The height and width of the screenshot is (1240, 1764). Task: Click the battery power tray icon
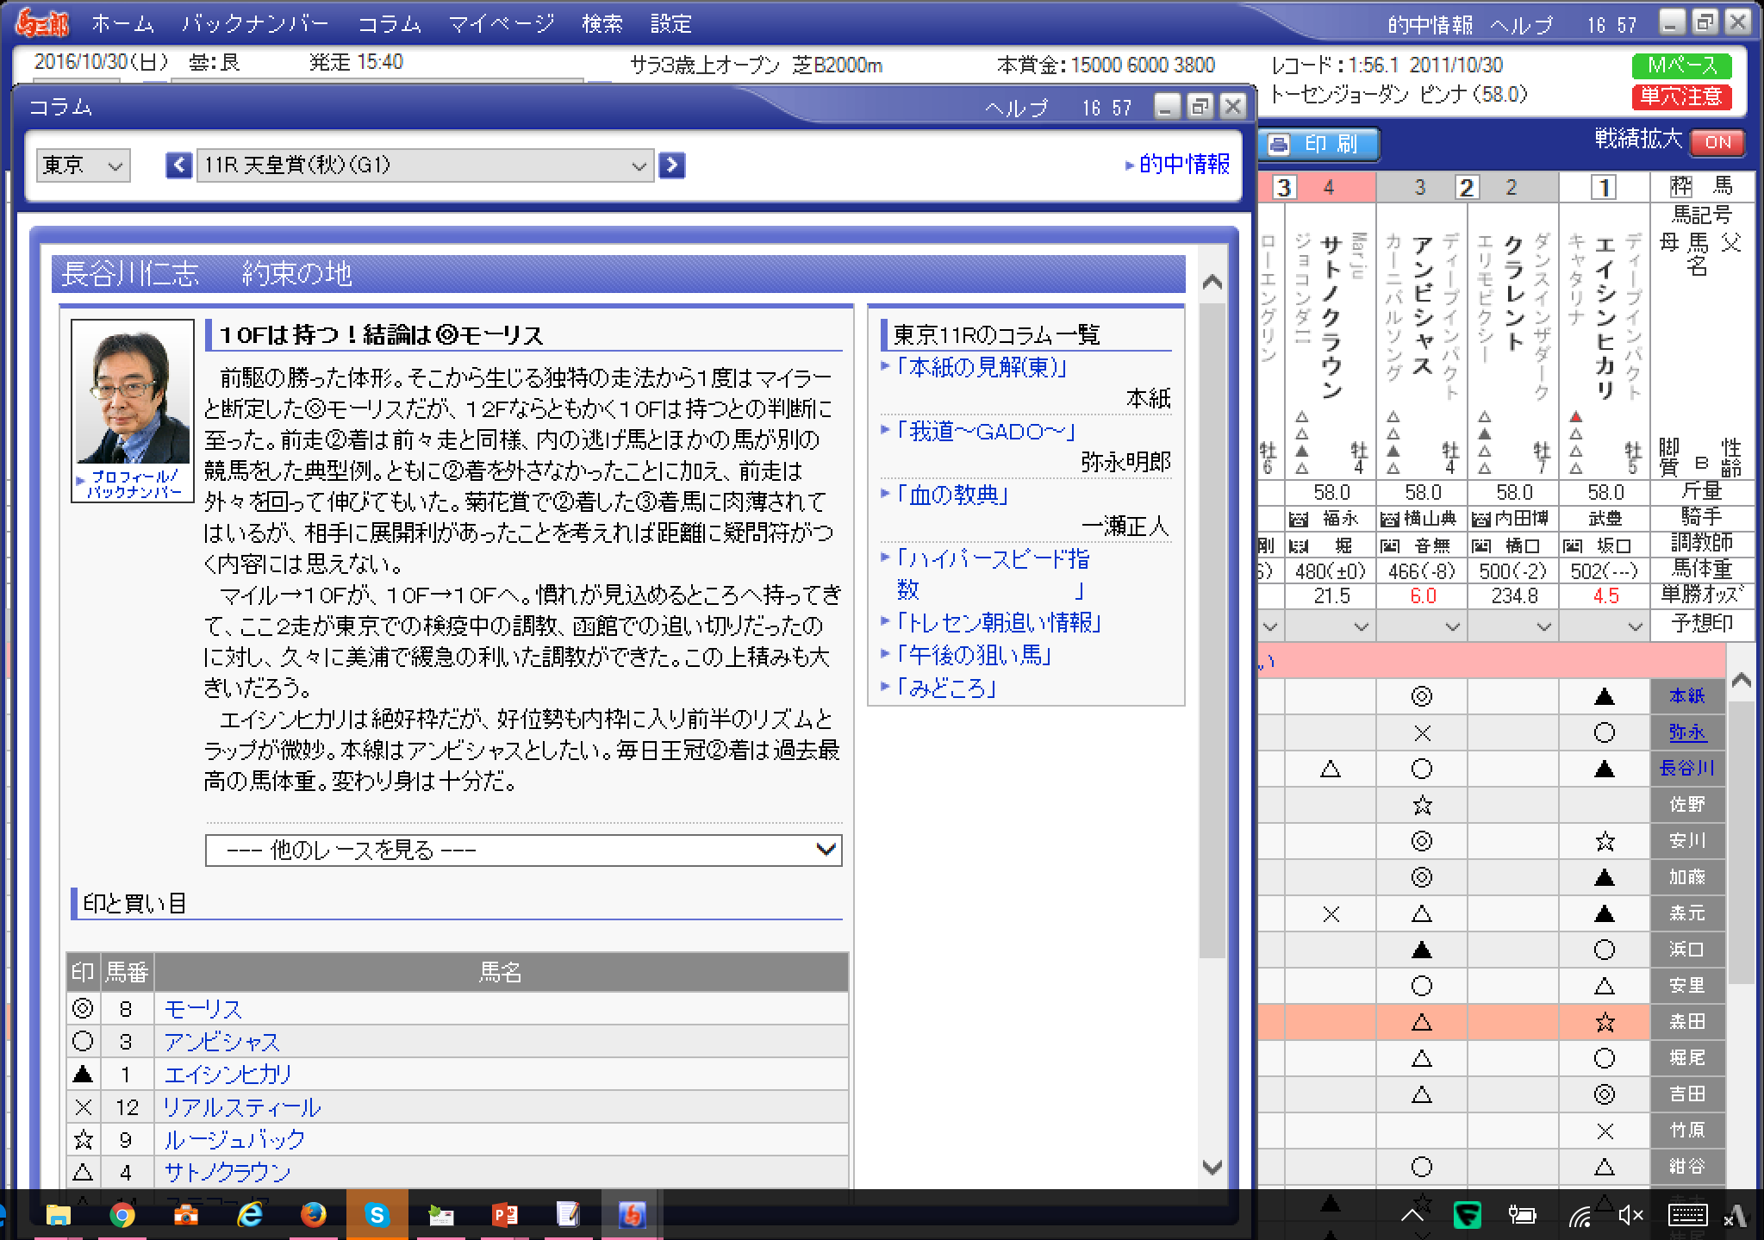point(1523,1216)
